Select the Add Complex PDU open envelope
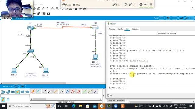The image size is (195, 109). 48,13
